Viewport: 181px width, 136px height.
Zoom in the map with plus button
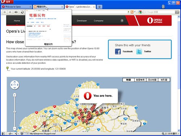click(14, 95)
